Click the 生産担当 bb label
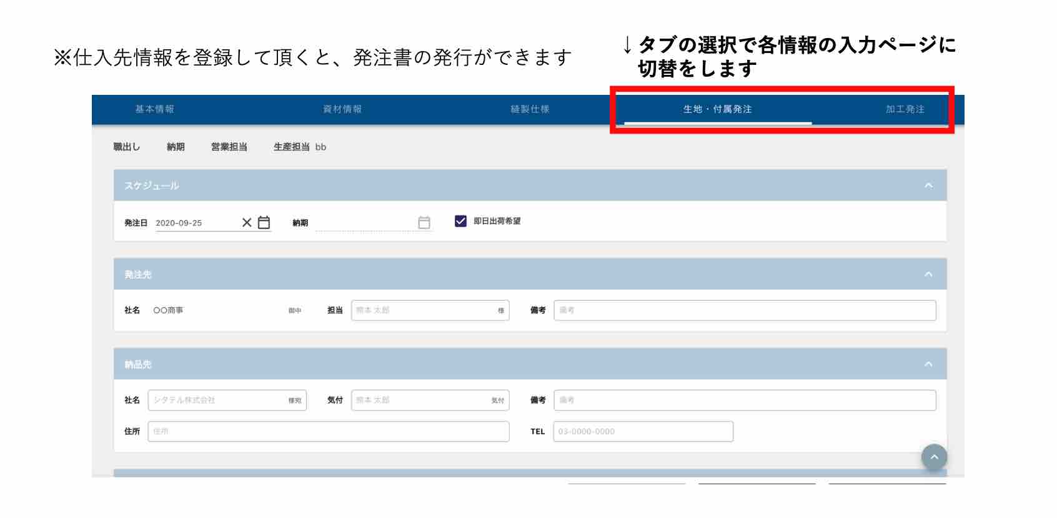The image size is (1057, 518). point(300,147)
